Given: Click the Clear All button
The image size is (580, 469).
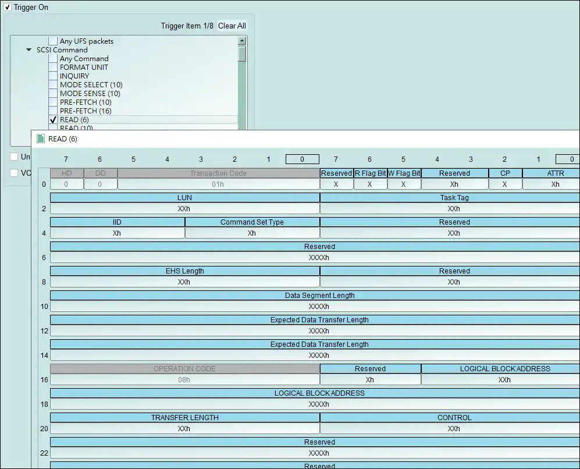Looking at the screenshot, I should [x=232, y=26].
